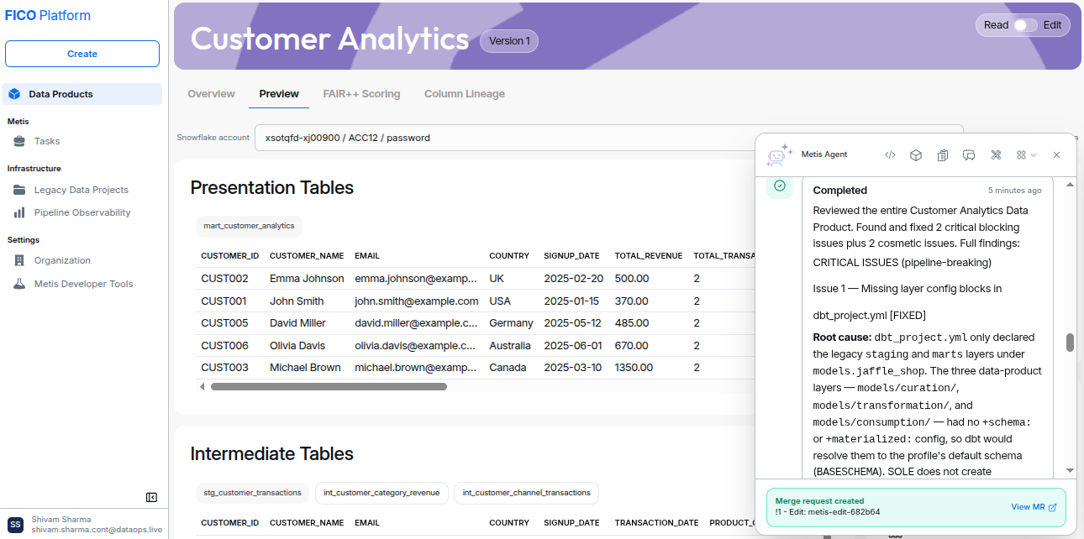Open Metis Developer Tools in sidebar
Viewport: 1084px width, 539px height.
[82, 284]
